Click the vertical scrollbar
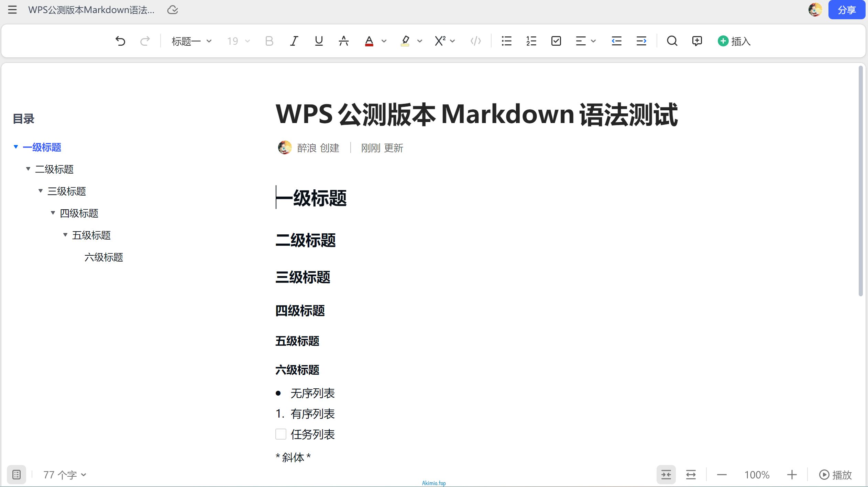This screenshot has width=868, height=487. click(x=860, y=181)
